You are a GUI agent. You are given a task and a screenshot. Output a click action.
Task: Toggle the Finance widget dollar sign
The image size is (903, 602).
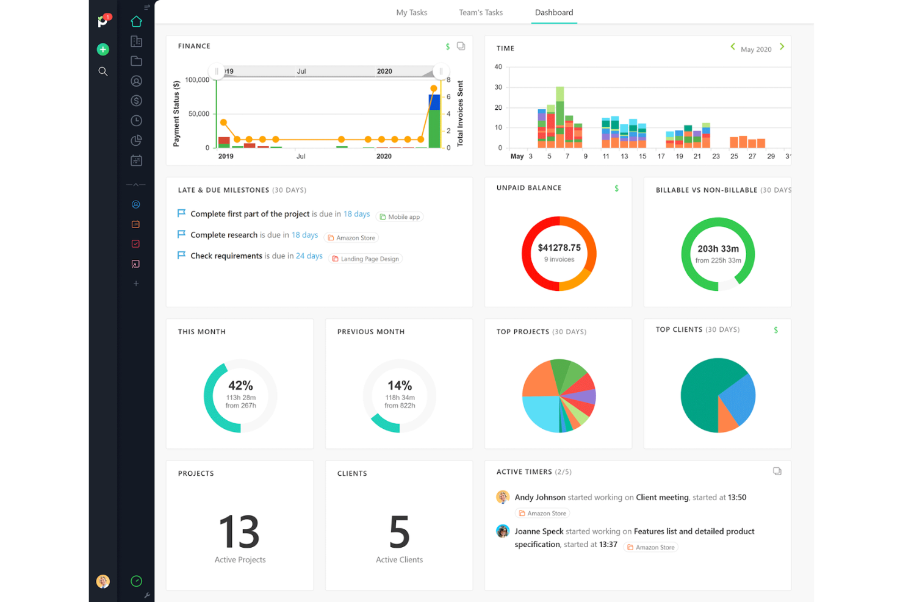[448, 46]
